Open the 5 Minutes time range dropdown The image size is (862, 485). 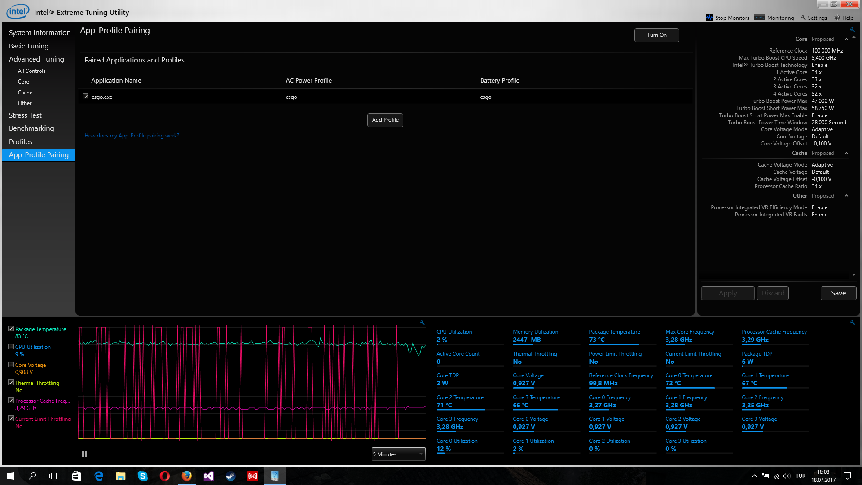tap(398, 454)
